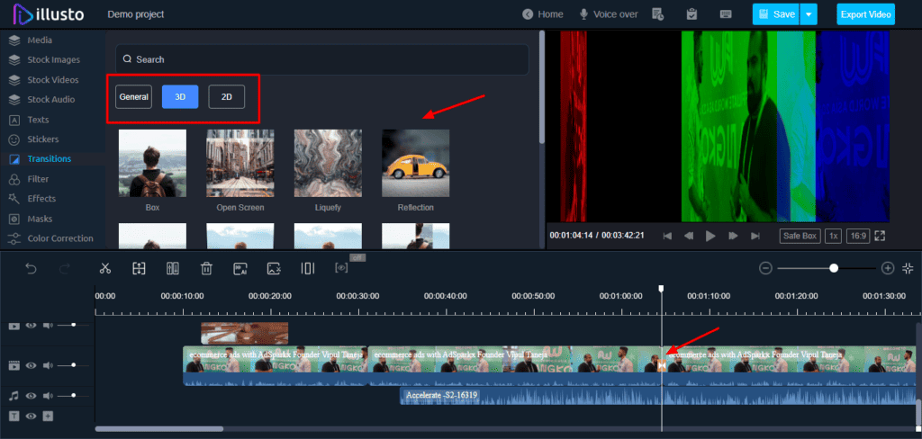
Task: Open the Stock Images panel
Action: pos(53,60)
